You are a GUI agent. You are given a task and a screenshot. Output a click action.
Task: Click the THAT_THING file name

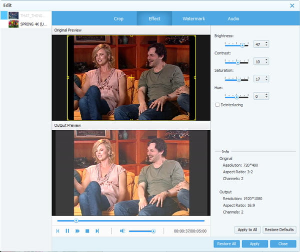[x=32, y=15]
